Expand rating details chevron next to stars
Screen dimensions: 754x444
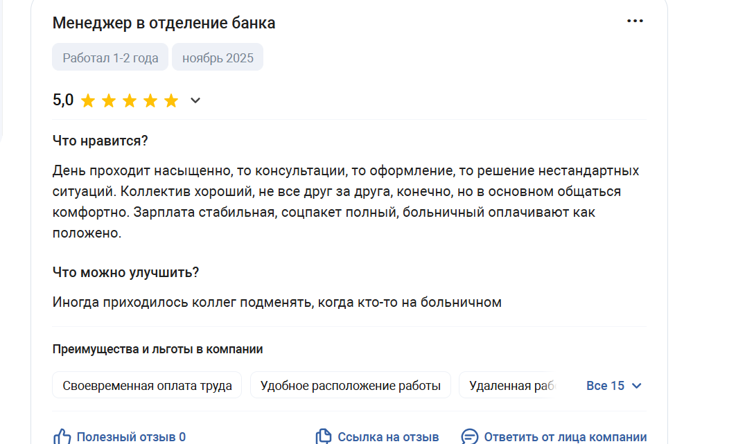tap(195, 101)
